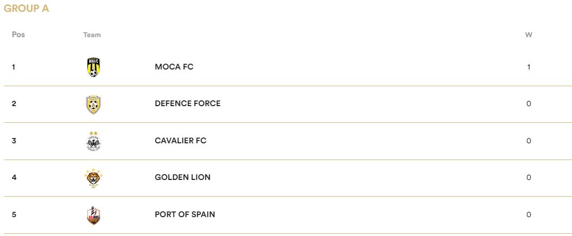572x236 pixels.
Task: Click the Moca FC club crest
Action: tap(93, 67)
